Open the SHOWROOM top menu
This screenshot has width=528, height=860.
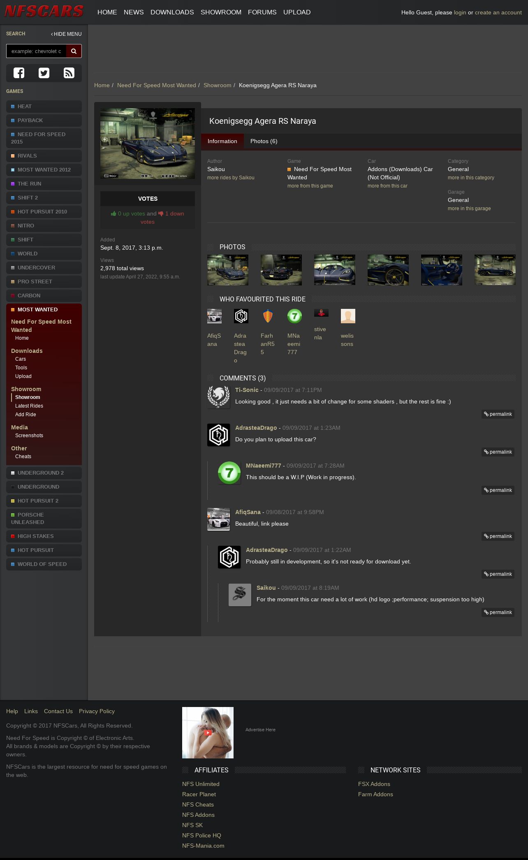pos(221,12)
